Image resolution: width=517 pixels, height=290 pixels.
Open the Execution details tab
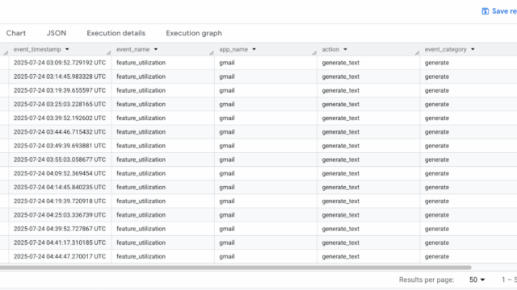click(x=116, y=33)
